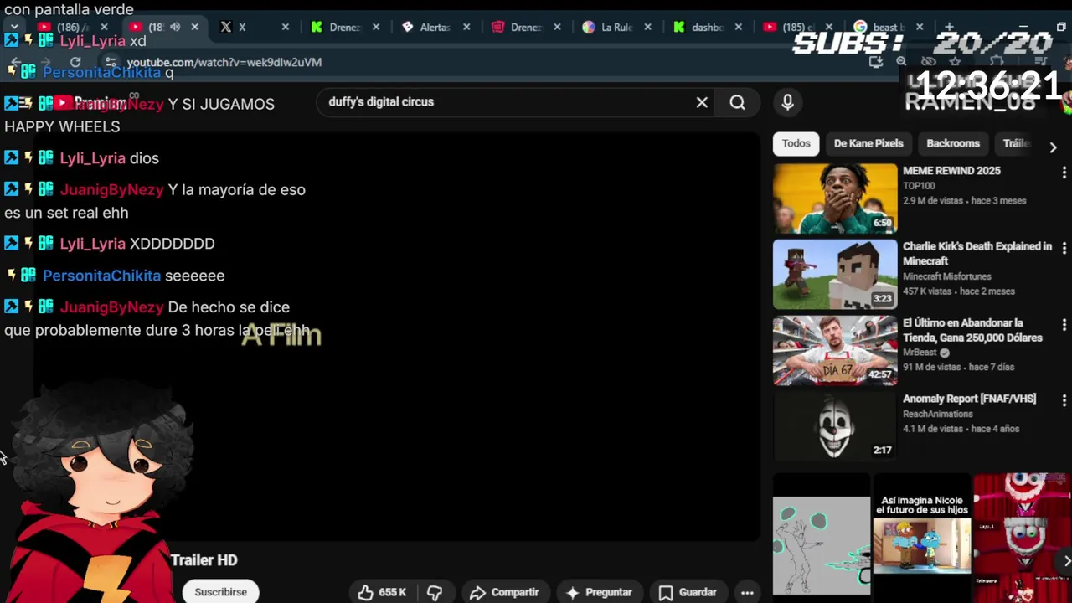Switch to the green Kick Drenez tab
This screenshot has width=1072, height=603.
pos(344,27)
